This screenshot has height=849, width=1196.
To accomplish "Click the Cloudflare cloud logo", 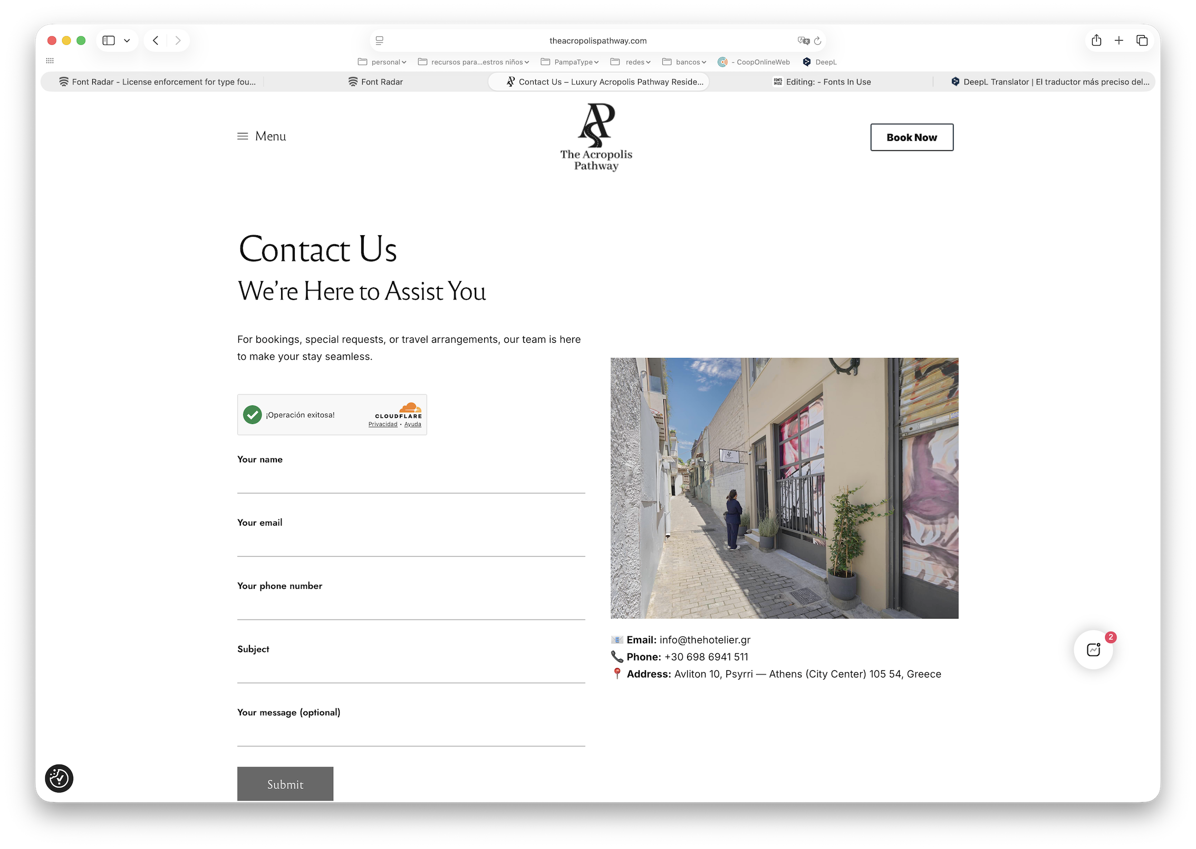I will pyautogui.click(x=410, y=408).
